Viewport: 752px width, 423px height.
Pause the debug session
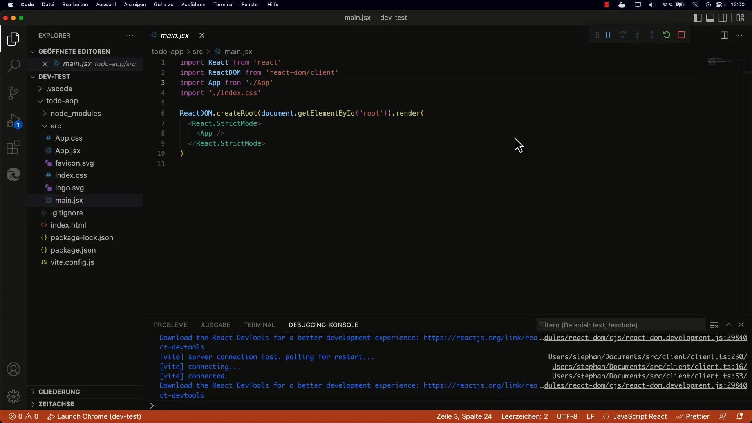608,35
